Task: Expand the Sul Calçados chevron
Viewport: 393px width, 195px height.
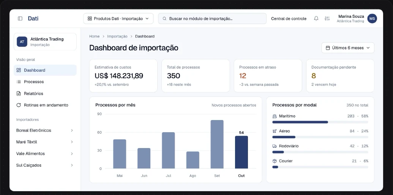Action: pos(72,165)
